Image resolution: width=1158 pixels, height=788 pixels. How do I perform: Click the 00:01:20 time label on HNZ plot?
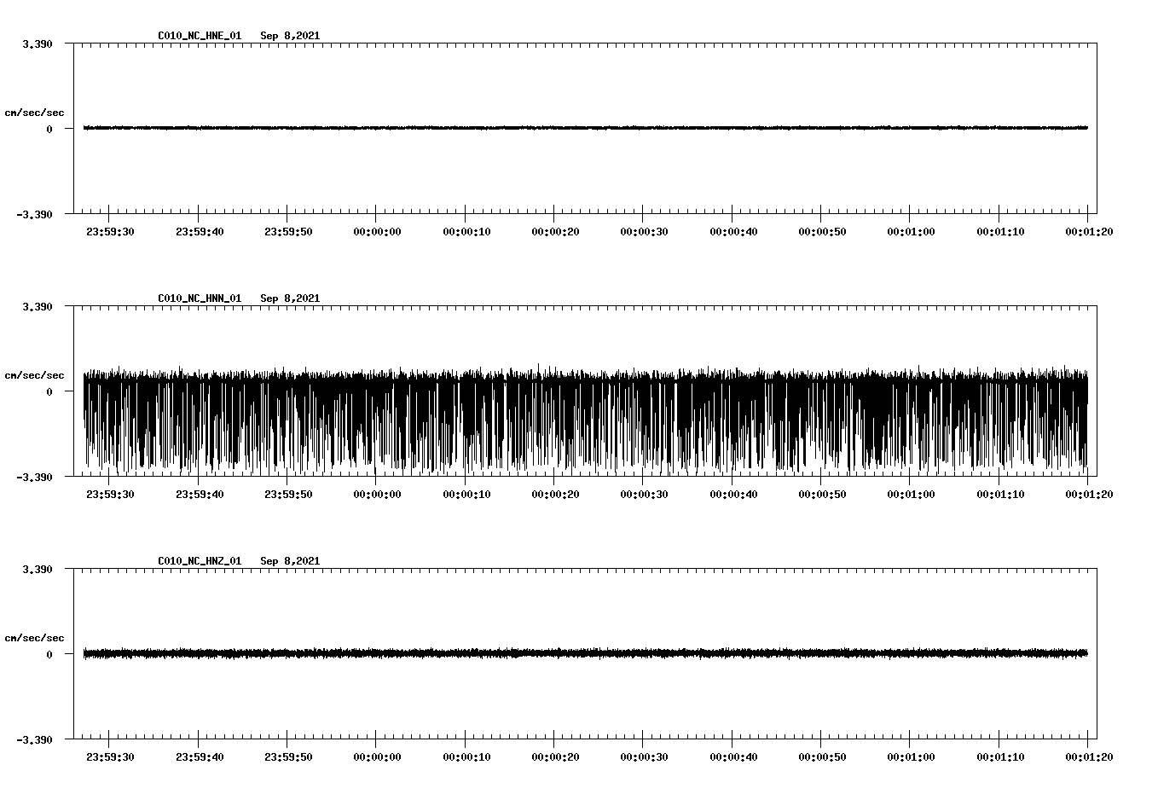coord(1088,756)
